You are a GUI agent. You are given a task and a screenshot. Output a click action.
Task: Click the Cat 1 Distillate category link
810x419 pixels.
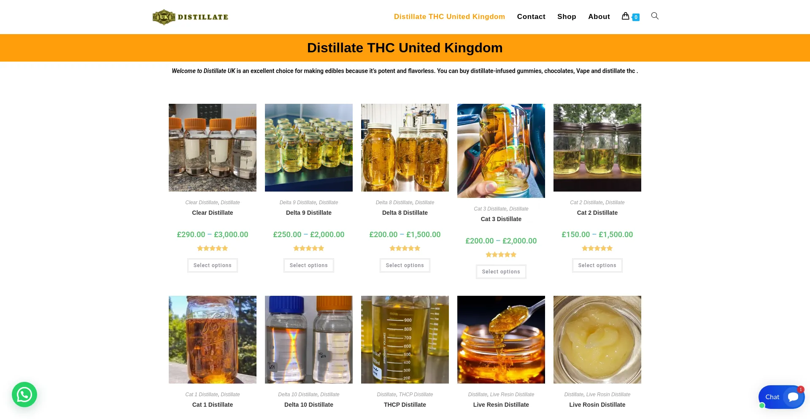(202, 395)
